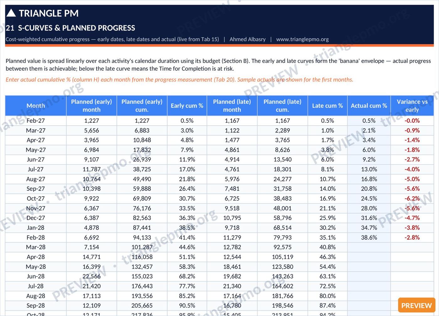Click the 'Planned (late) cum.' column header
Viewport: 439px width, 316px height.
coord(283,106)
